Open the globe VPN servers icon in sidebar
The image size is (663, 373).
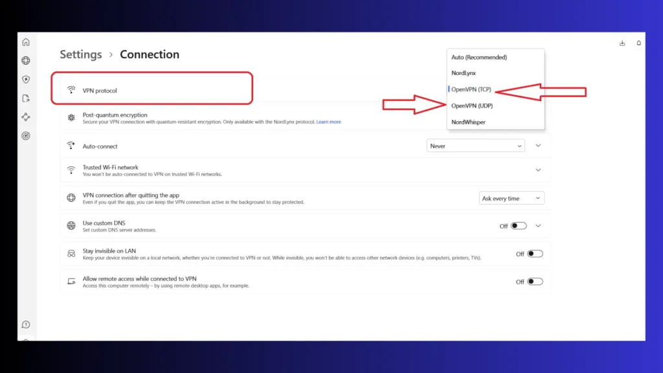click(26, 60)
